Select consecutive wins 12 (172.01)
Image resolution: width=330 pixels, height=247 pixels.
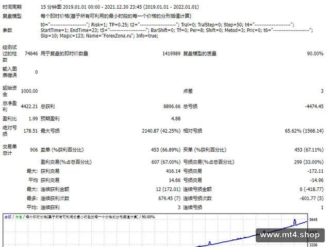pos(168,189)
